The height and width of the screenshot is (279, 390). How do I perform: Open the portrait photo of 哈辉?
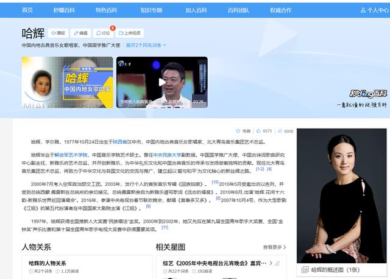(341, 196)
